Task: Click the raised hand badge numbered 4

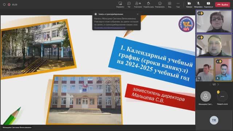Action: (x=219, y=61)
